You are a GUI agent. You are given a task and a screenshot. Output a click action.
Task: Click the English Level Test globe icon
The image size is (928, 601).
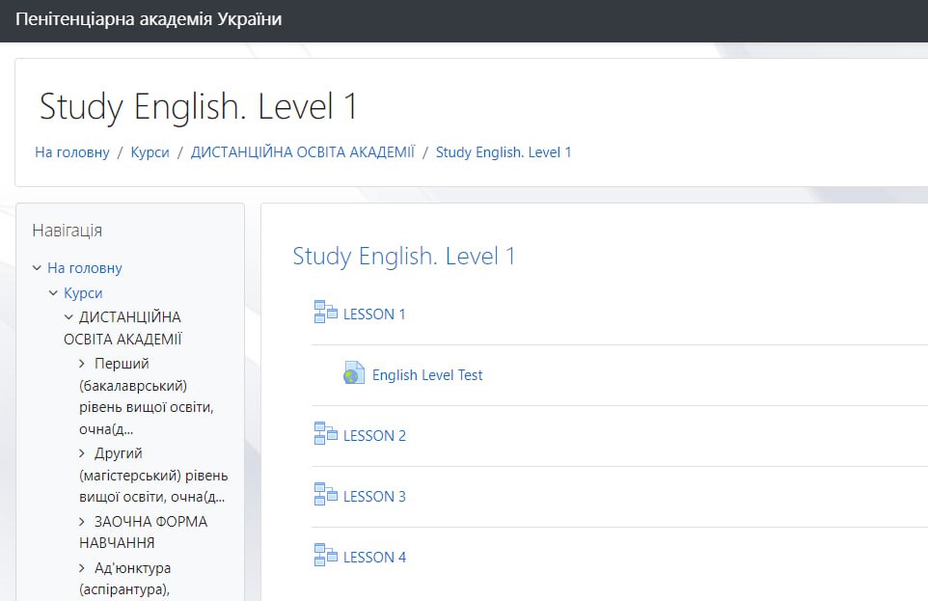click(x=354, y=373)
